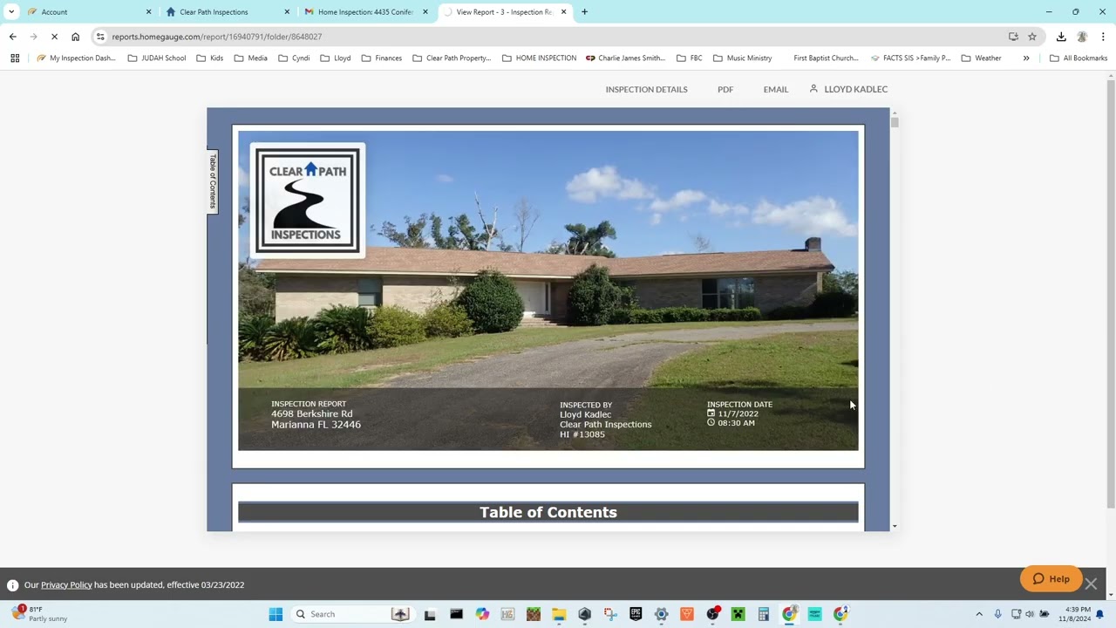
Task: Open the Chrome three-dot menu
Action: click(1103, 37)
